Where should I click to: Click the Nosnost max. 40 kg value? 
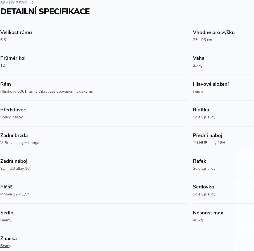click(198, 220)
